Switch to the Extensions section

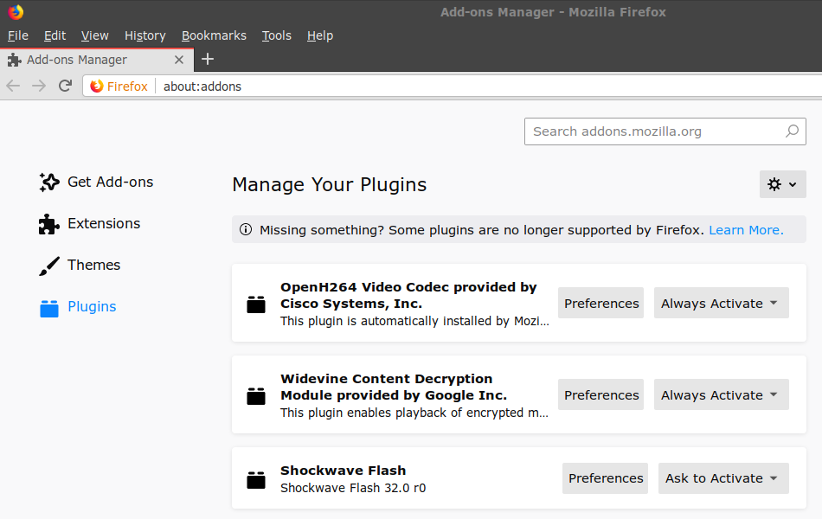point(104,223)
